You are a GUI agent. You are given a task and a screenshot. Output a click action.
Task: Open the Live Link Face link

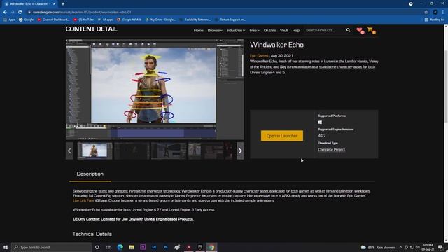coord(83,201)
